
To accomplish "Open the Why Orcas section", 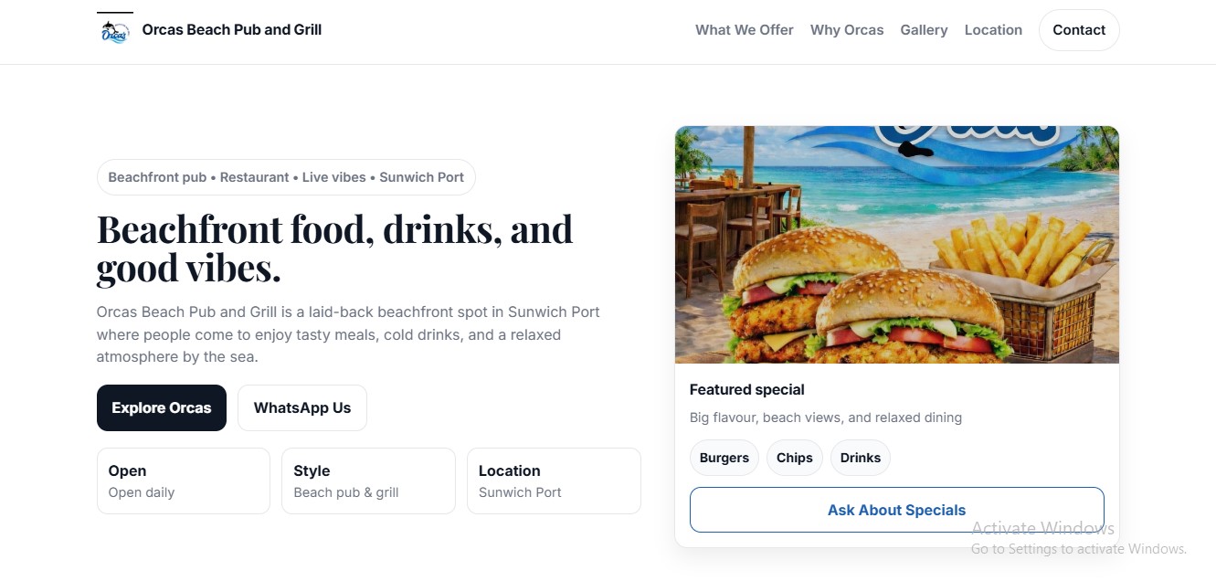I will pyautogui.click(x=846, y=29).
